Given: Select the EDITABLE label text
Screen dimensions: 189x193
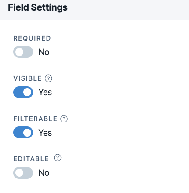Looking at the screenshot, I should coord(31,159).
